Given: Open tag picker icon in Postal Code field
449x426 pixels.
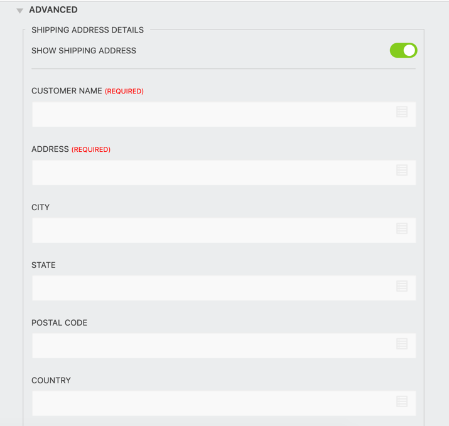Looking at the screenshot, I should [x=402, y=344].
